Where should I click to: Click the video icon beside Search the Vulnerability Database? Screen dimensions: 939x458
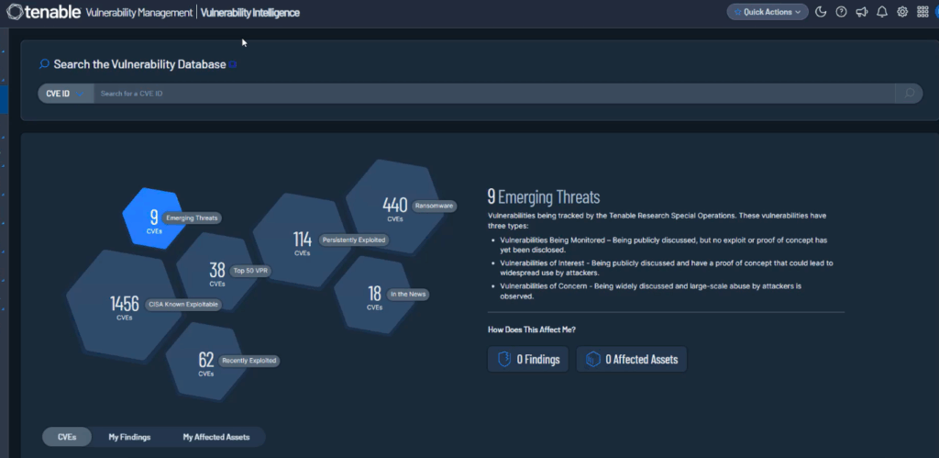pyautogui.click(x=234, y=64)
